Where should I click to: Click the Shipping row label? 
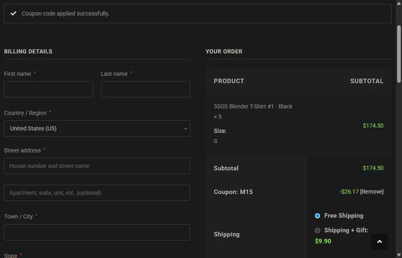226,234
